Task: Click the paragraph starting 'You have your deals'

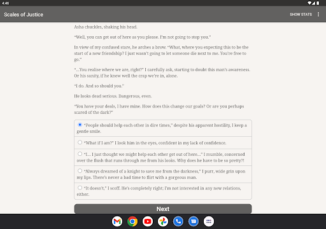Action: pyautogui.click(x=159, y=109)
